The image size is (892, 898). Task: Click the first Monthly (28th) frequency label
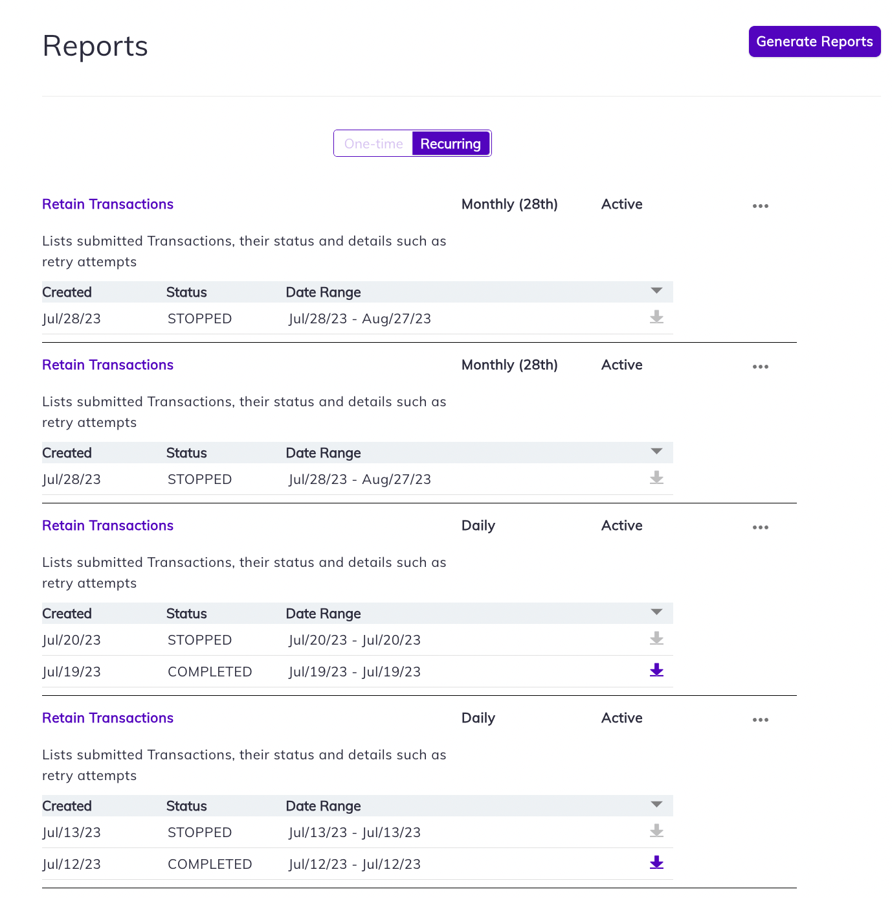click(x=509, y=204)
